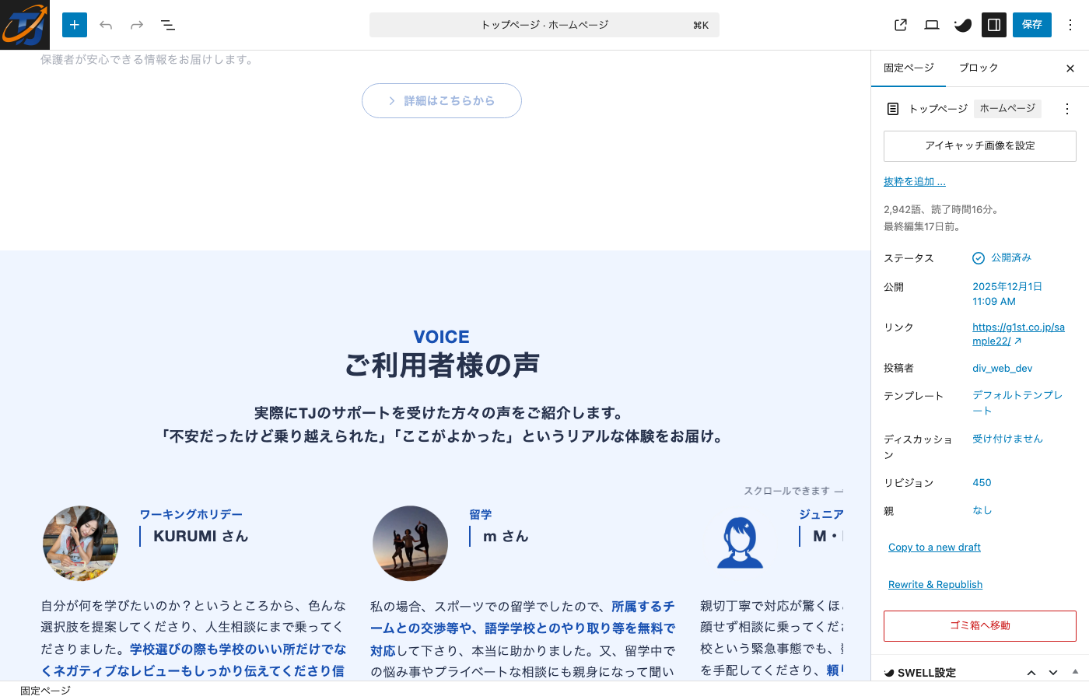Viewport: 1089px width, 700px height.
Task: Move the page to trash via ゴミ箱へ移動
Action: [x=979, y=626]
